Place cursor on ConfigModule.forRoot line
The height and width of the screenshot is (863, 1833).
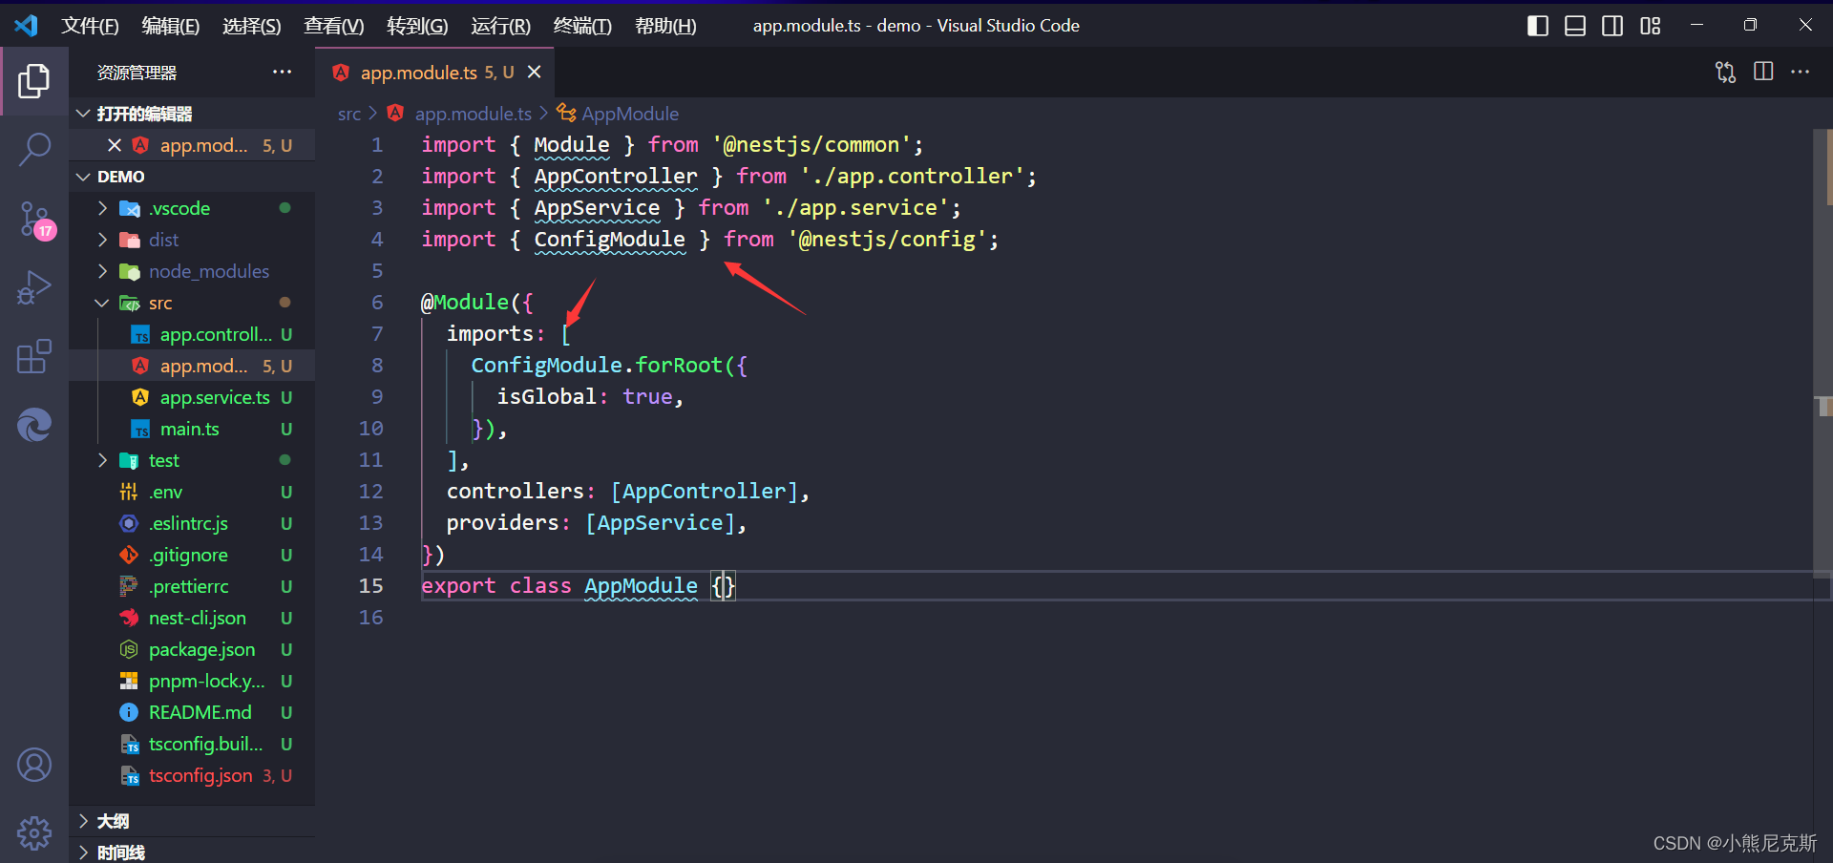pyautogui.click(x=609, y=366)
